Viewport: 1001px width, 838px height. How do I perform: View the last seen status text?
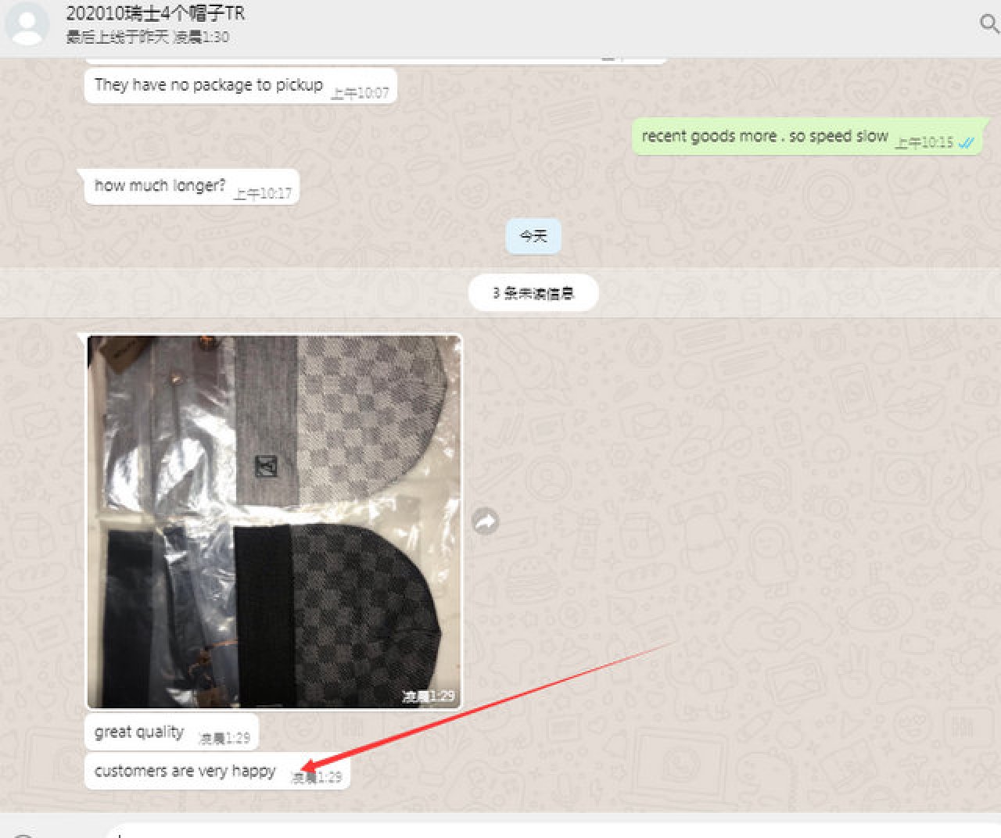click(148, 37)
